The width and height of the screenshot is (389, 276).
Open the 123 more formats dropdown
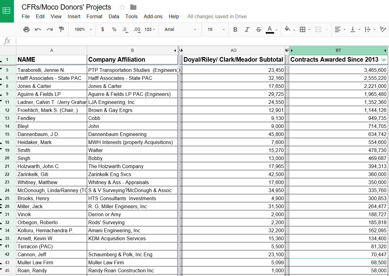coord(150,29)
